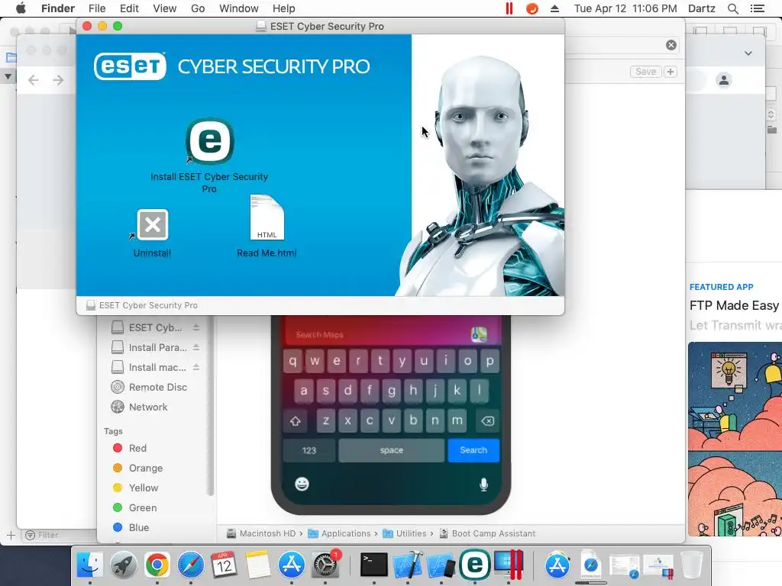Tap the shift key on phone keyboard
Viewport: 782px width, 586px height.
tap(296, 421)
